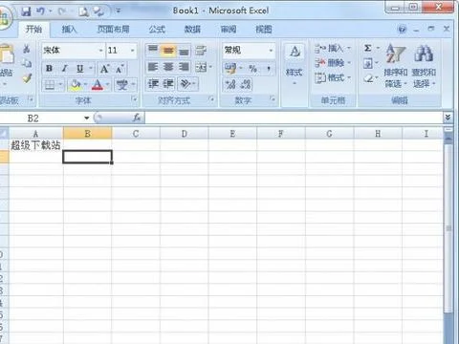Viewport: 459px width, 344px height.
Task: Decrease indent
Action: [153, 84]
